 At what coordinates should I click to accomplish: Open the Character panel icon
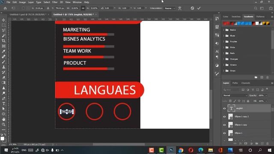tap(217, 51)
